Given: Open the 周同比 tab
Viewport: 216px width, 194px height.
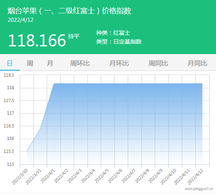Looking at the screenshot, I should pos(158,63).
